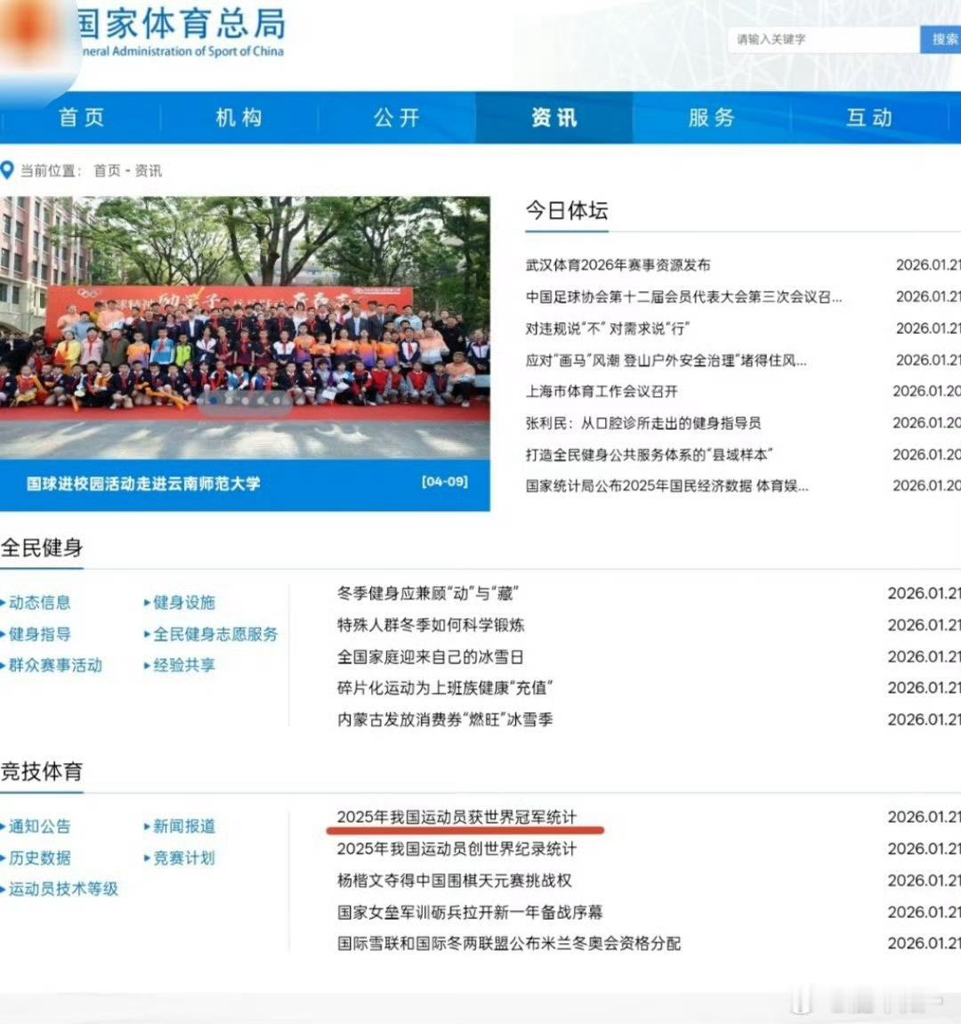This screenshot has height=1024, width=961.
Task: Select the arrow icon beside 竞赛计划
Action: click(x=147, y=857)
